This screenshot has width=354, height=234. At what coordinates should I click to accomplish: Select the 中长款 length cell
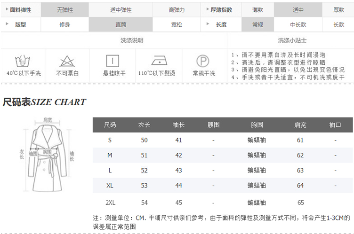[x=298, y=24]
